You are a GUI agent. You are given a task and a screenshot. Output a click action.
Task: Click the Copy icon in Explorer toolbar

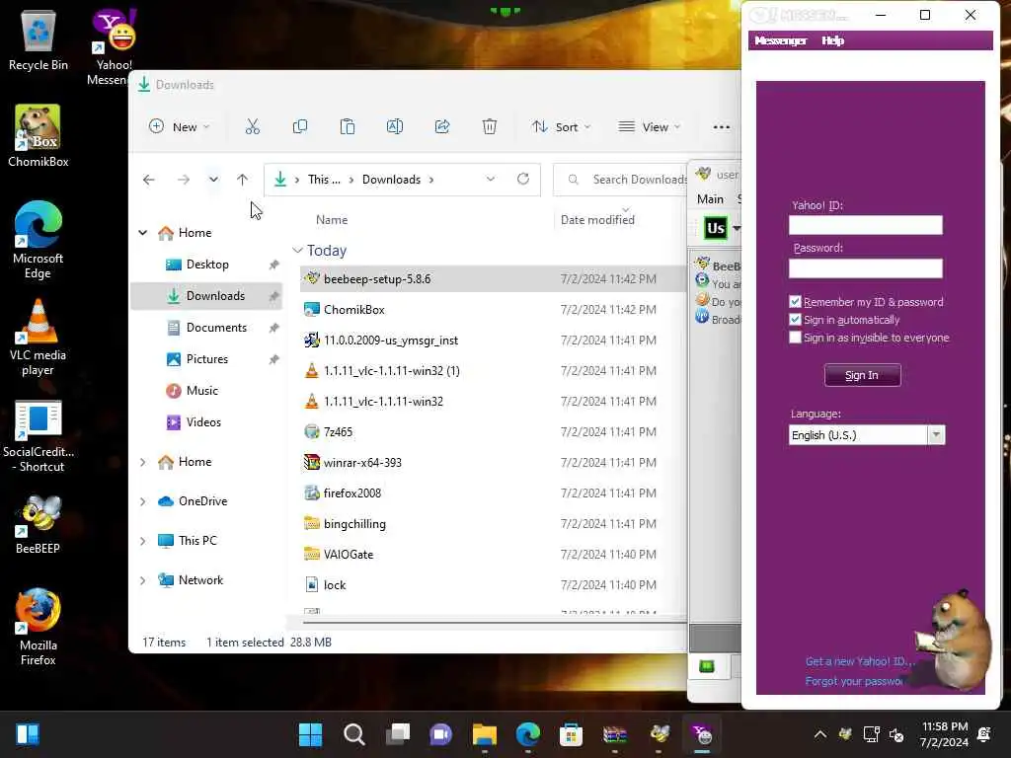pos(300,127)
